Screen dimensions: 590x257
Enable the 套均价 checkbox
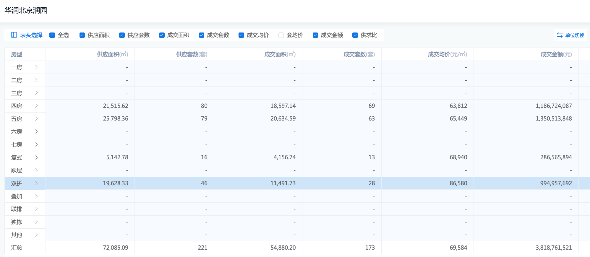click(x=281, y=35)
